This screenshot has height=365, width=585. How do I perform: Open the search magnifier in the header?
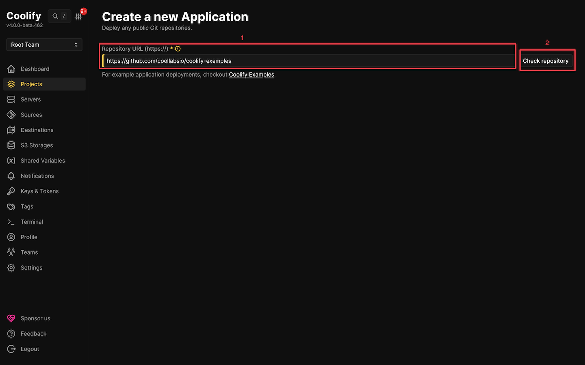[x=55, y=16]
